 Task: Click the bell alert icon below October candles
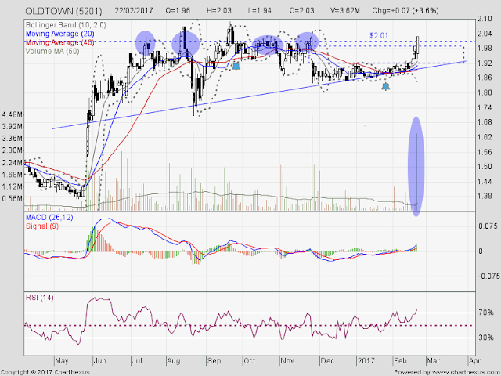tap(236, 67)
